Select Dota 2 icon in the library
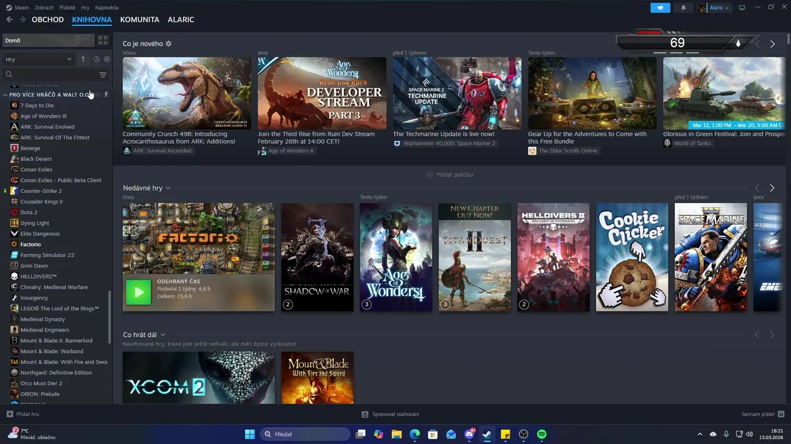Screen dimensions: 791x444 (14, 212)
